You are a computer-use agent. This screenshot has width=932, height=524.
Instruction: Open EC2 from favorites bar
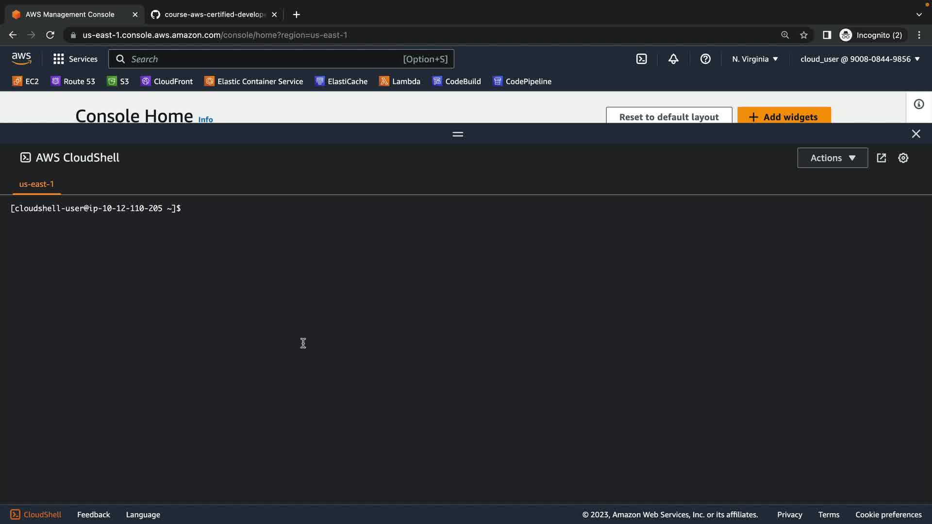(x=26, y=81)
